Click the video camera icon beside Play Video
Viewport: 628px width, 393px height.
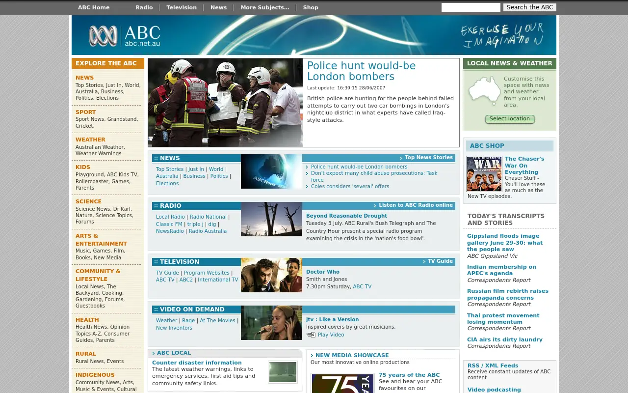[311, 335]
